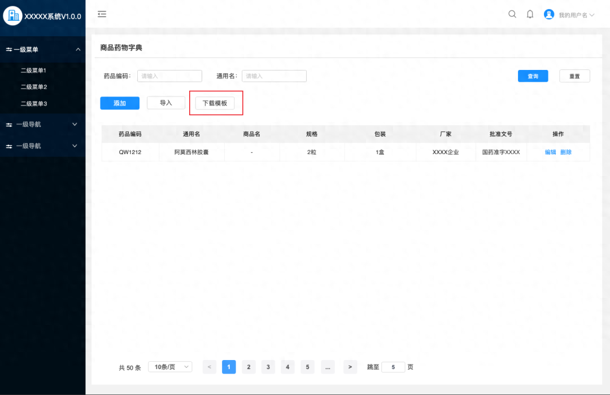Click the 一级菜单 sliders icon
Image resolution: width=610 pixels, height=395 pixels.
pyautogui.click(x=9, y=50)
